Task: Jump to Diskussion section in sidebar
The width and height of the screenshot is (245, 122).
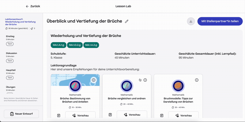Action: 11,53
